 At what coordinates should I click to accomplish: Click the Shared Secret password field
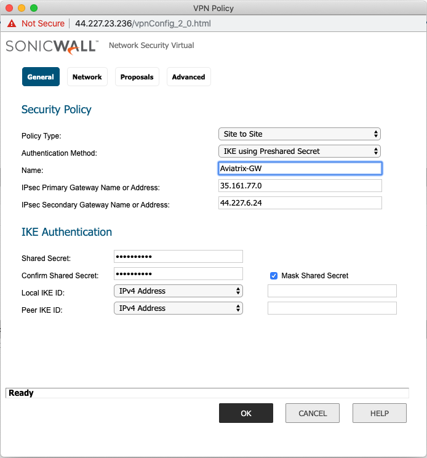[178, 257]
